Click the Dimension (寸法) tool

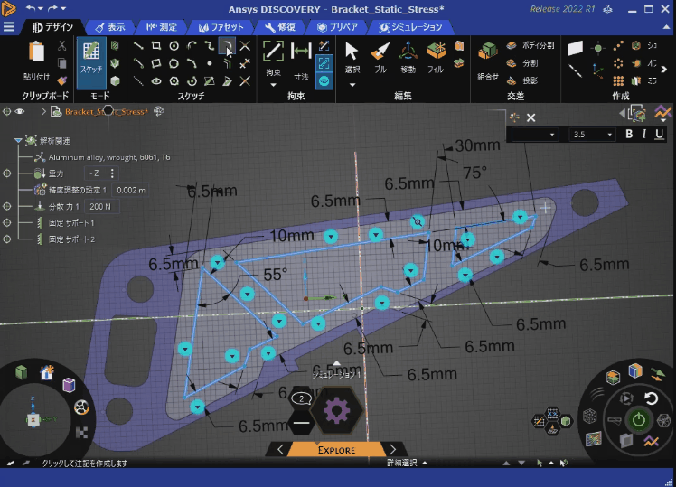(301, 61)
